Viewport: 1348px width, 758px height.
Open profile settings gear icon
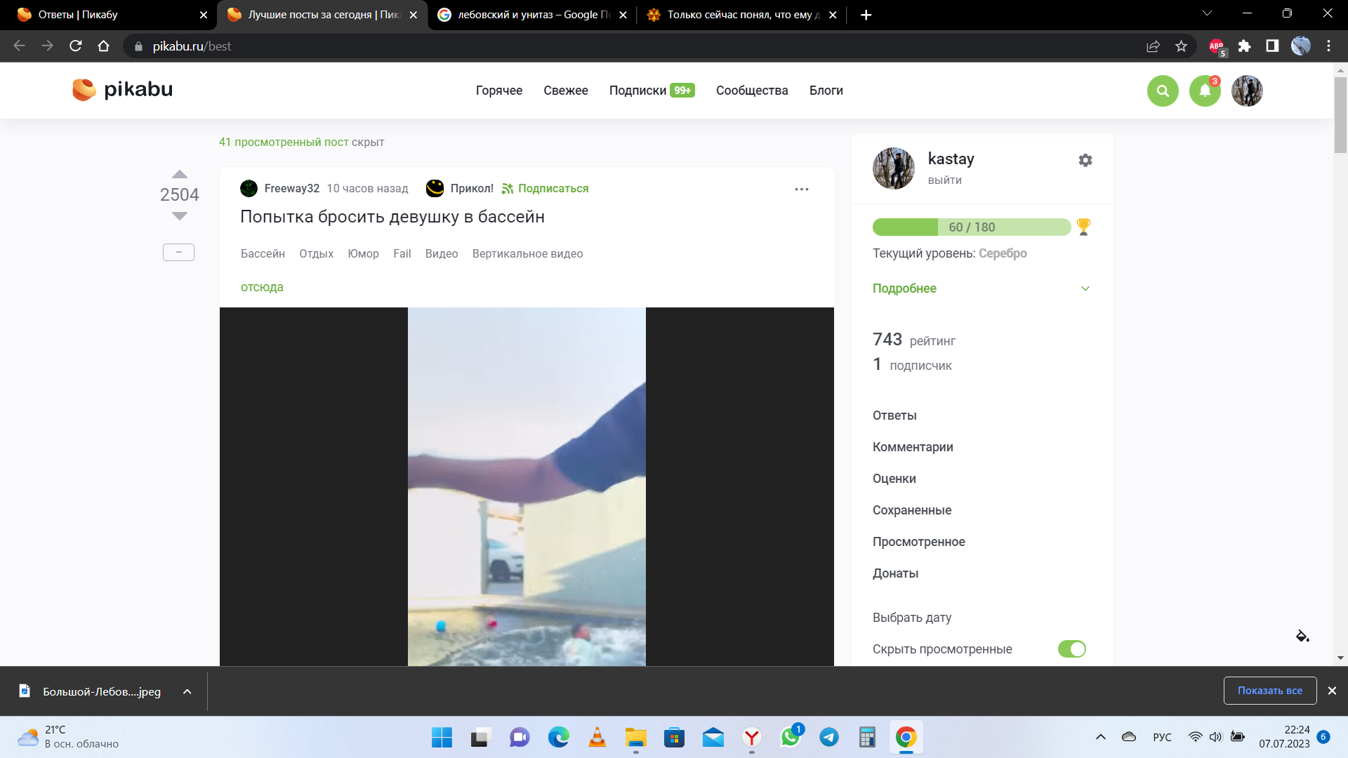tap(1085, 160)
